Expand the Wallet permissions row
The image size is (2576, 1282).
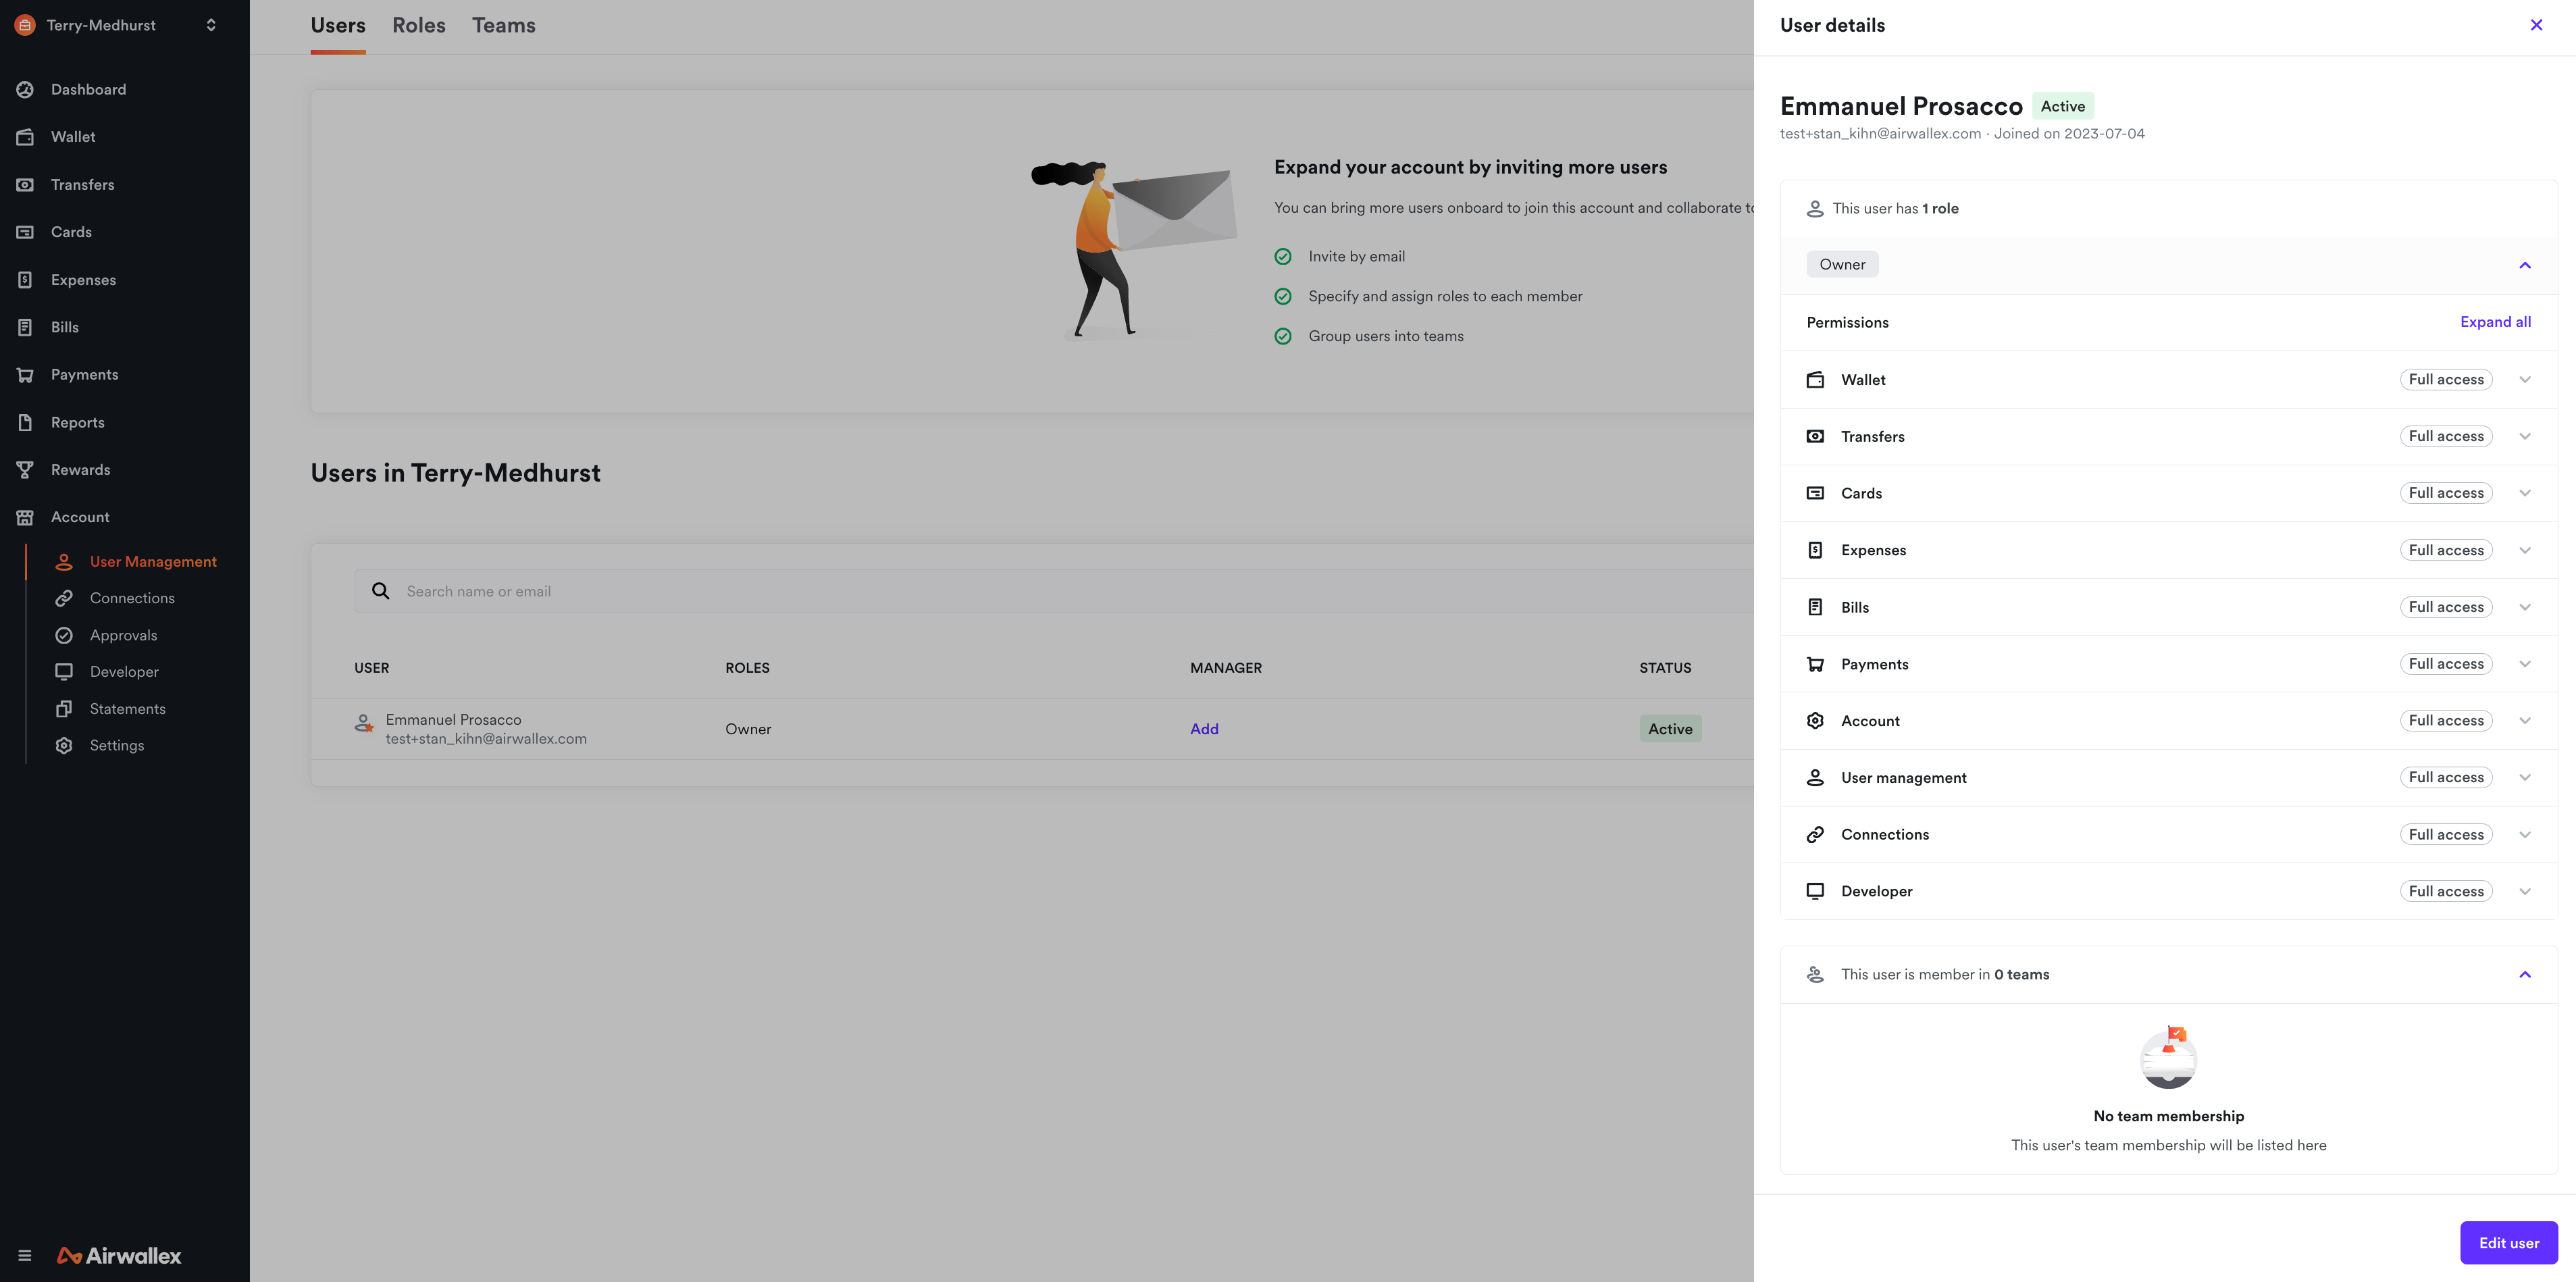(2524, 380)
